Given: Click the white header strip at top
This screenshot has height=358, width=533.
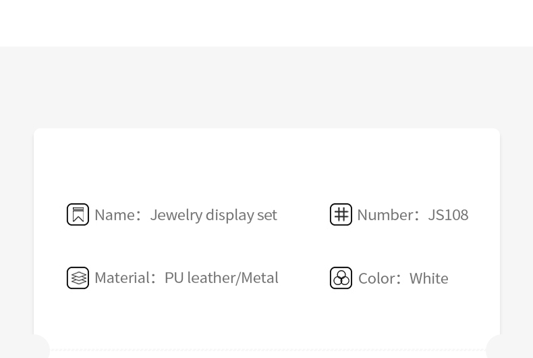Looking at the screenshot, I should click(x=266, y=23).
